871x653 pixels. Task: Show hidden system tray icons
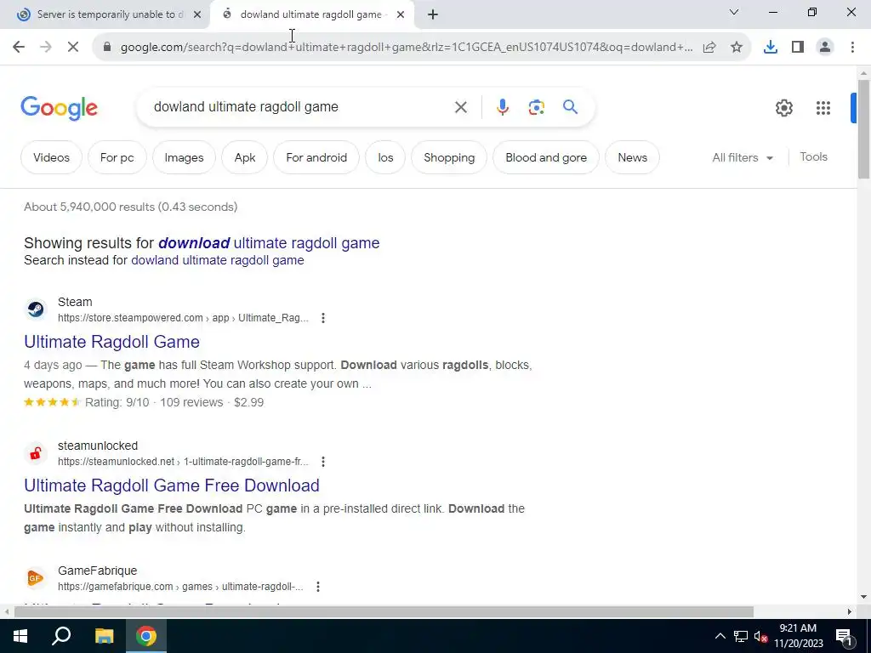(x=720, y=636)
